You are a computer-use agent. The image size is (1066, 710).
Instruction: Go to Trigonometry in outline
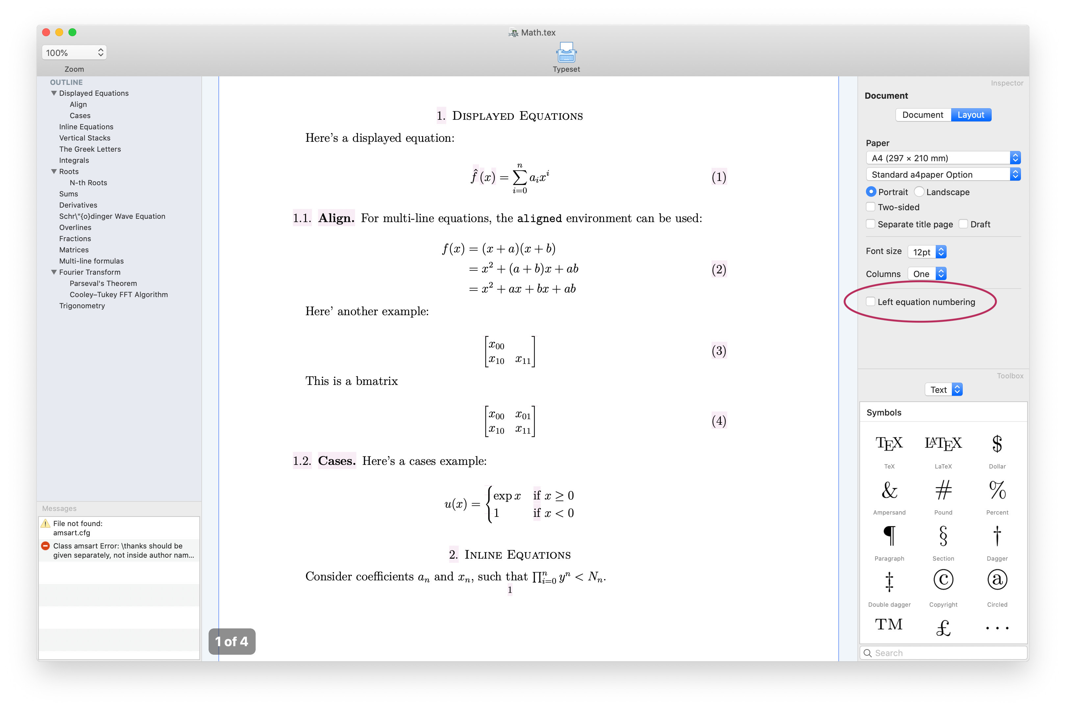coord(82,306)
